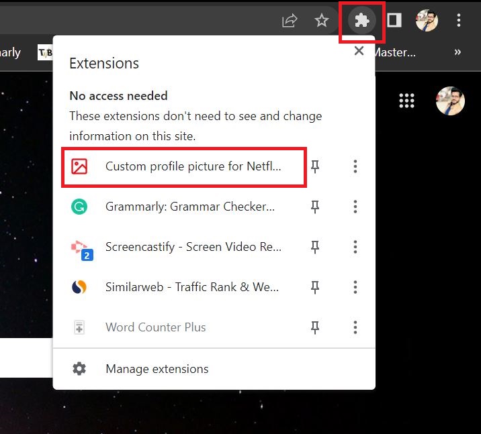Click the Word Counter Plus document icon
This screenshot has width=481, height=434.
(79, 327)
